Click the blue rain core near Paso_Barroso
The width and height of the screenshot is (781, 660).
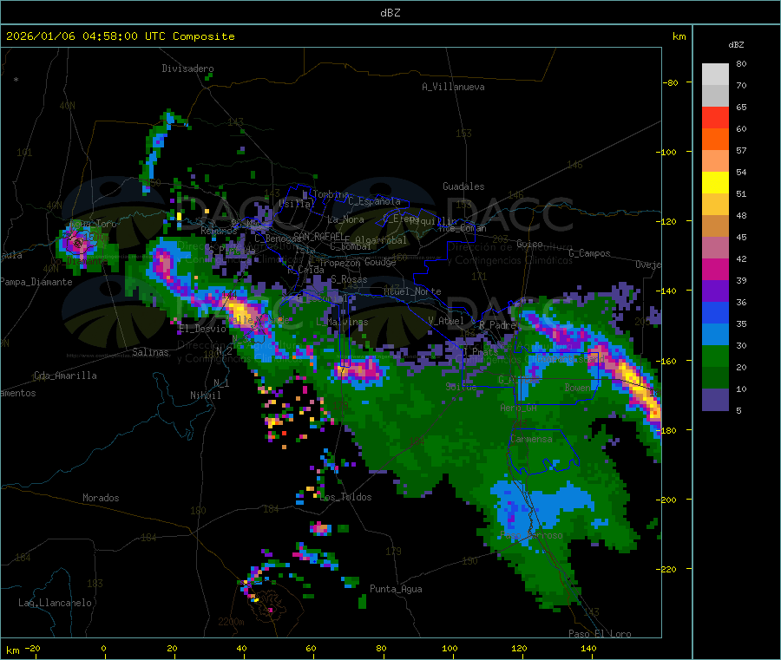point(513,513)
